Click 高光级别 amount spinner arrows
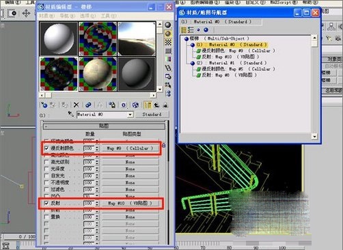Viewport: 343px width, 250px height. pyautogui.click(x=97, y=162)
